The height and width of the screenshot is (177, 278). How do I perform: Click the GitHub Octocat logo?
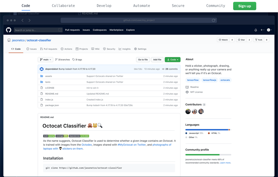[8, 30]
